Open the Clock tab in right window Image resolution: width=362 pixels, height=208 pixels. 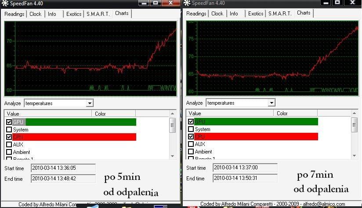pos(217,14)
